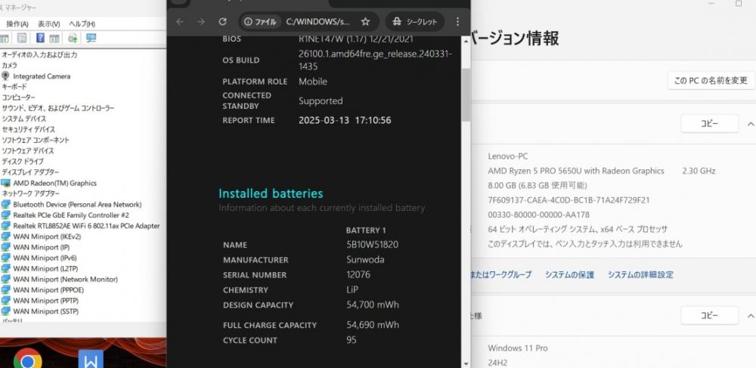The width and height of the screenshot is (756, 368).
Task: Click the シークレット incognito indicator in Chrome
Action: tap(414, 22)
